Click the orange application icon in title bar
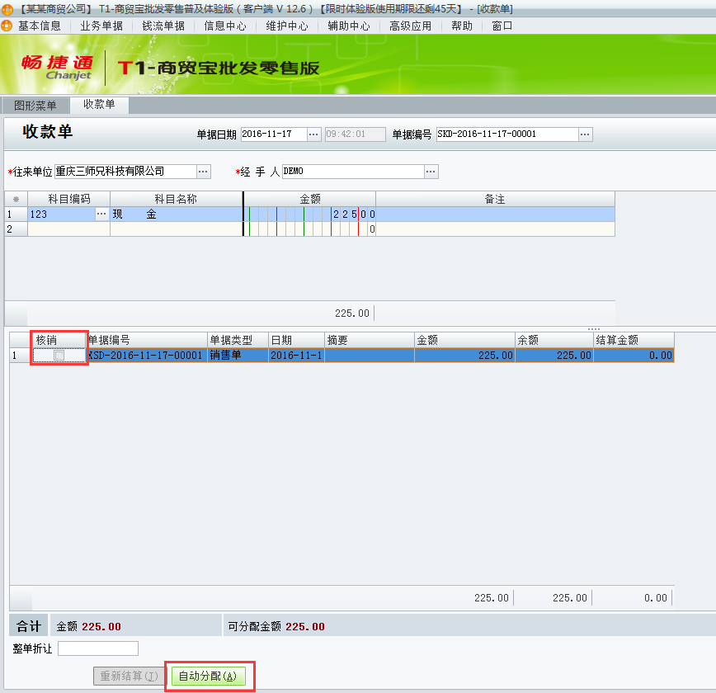 click(x=7, y=7)
